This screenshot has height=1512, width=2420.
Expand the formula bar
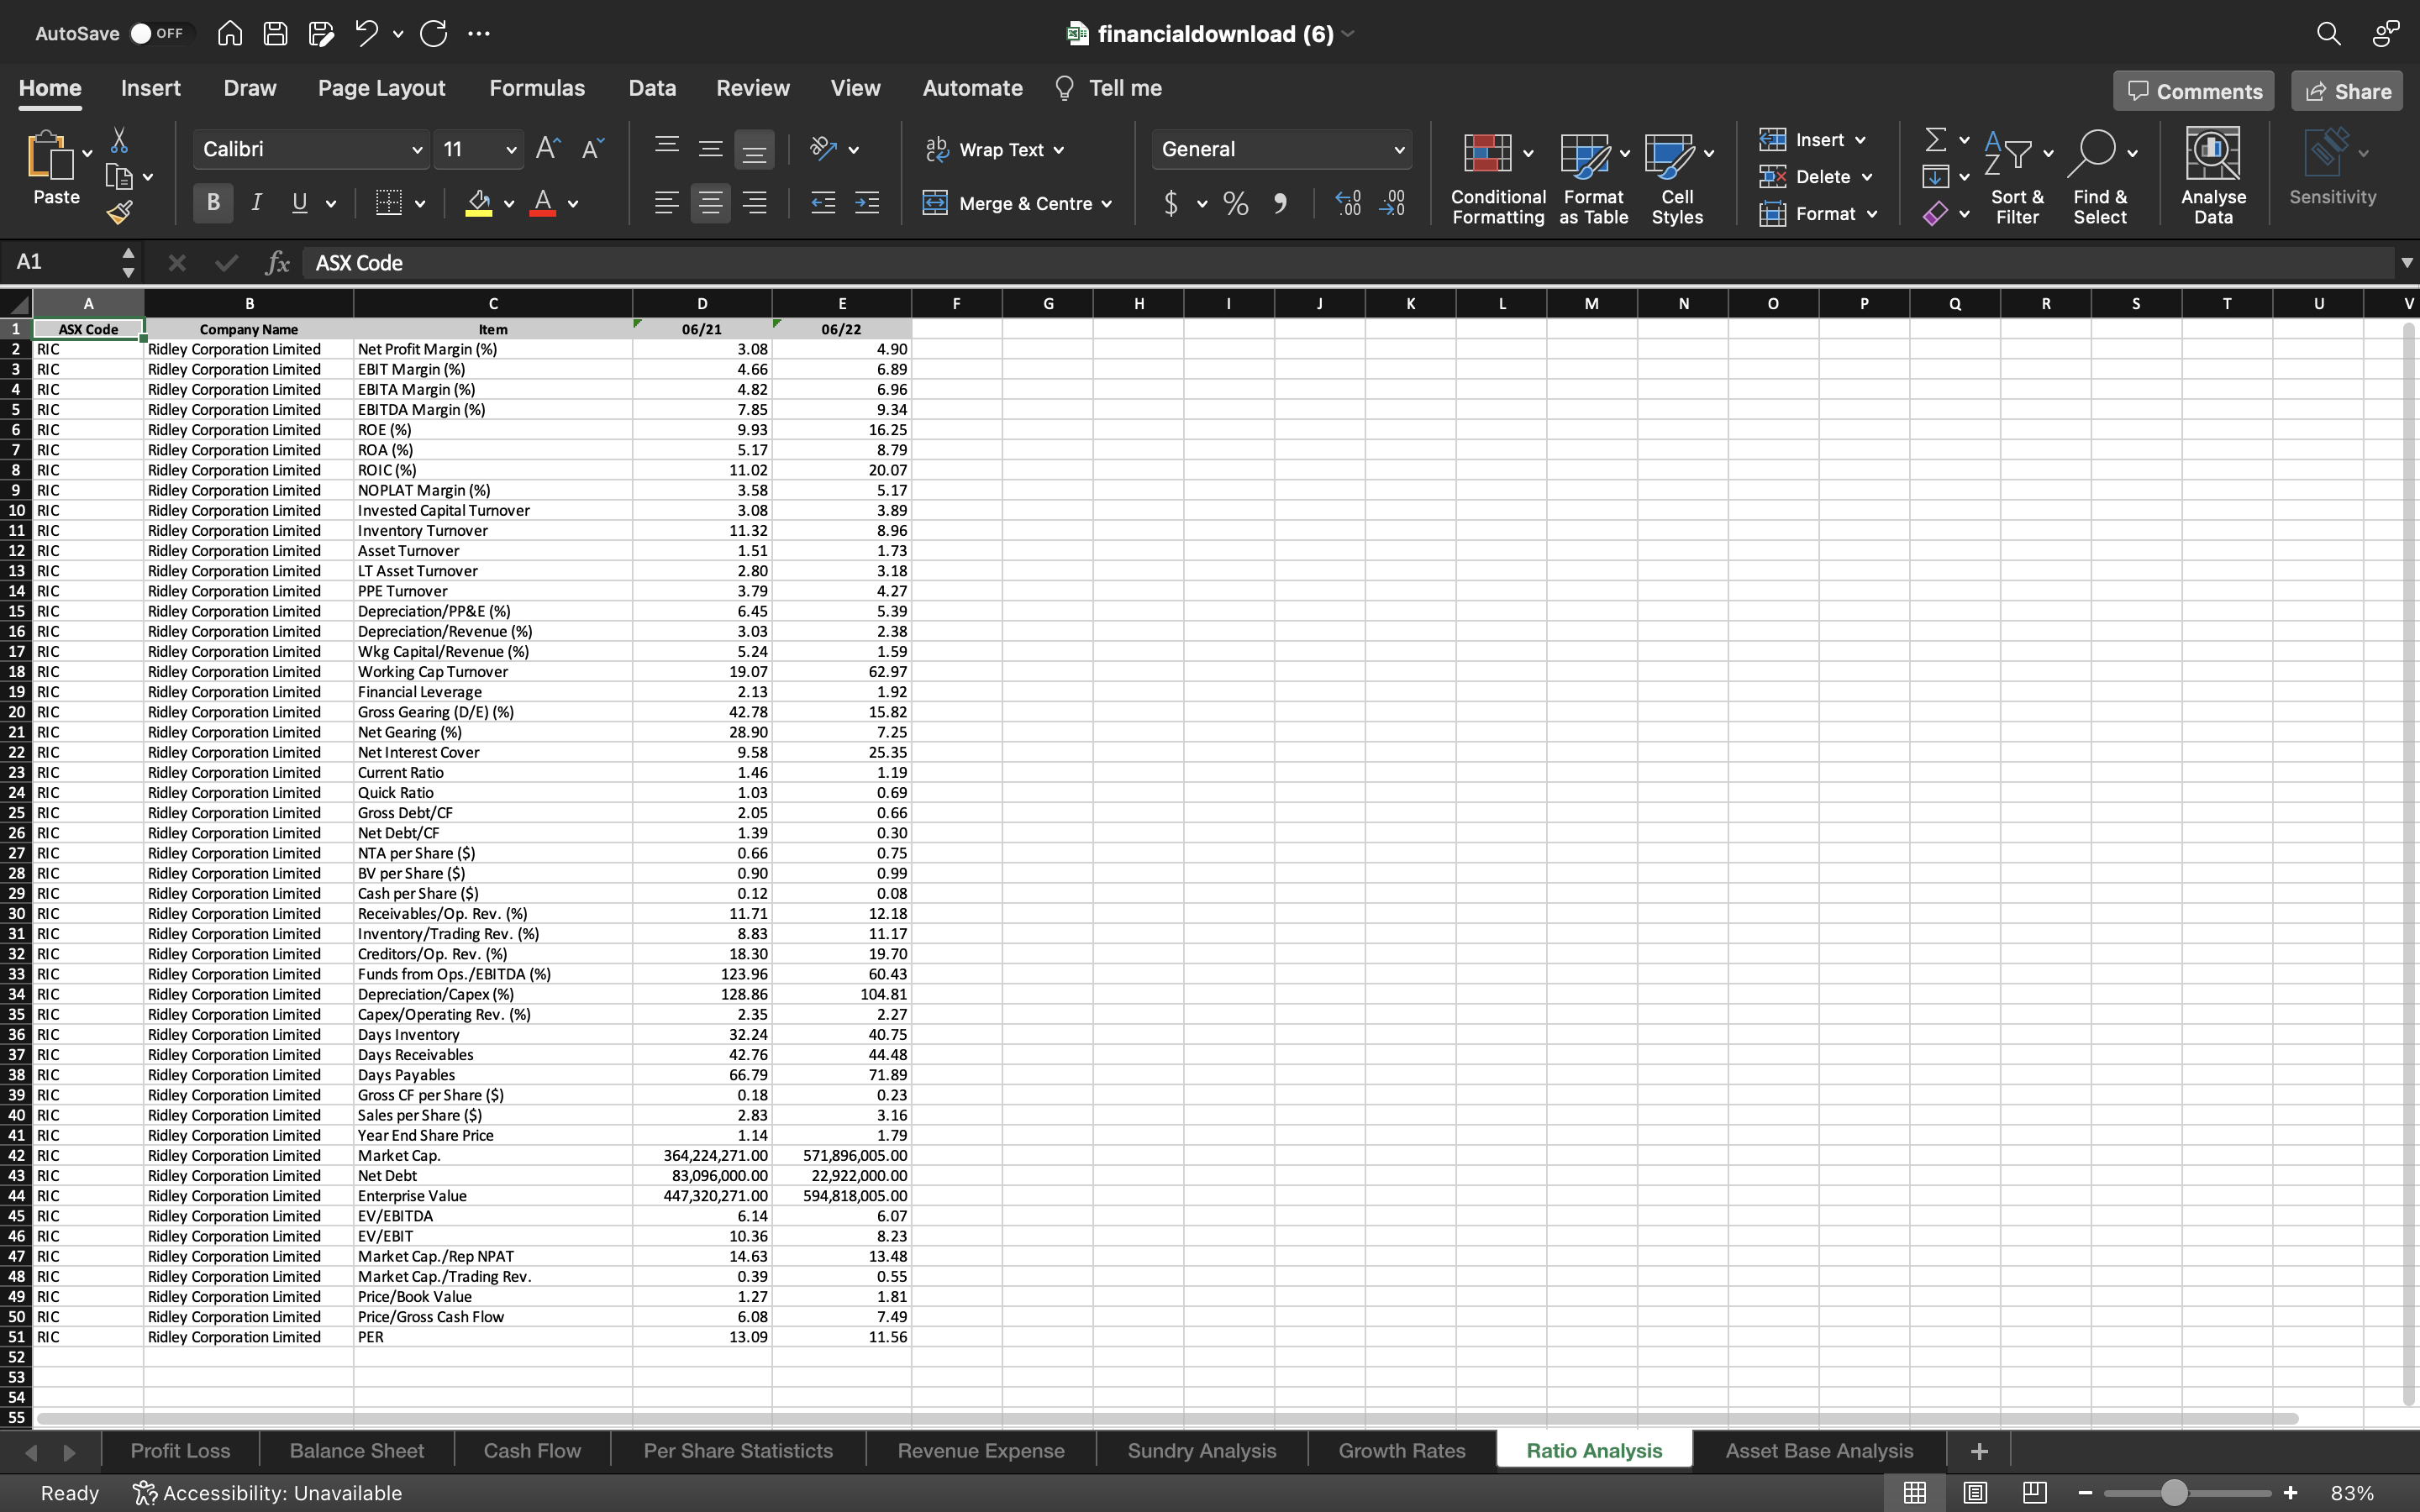(x=2406, y=263)
